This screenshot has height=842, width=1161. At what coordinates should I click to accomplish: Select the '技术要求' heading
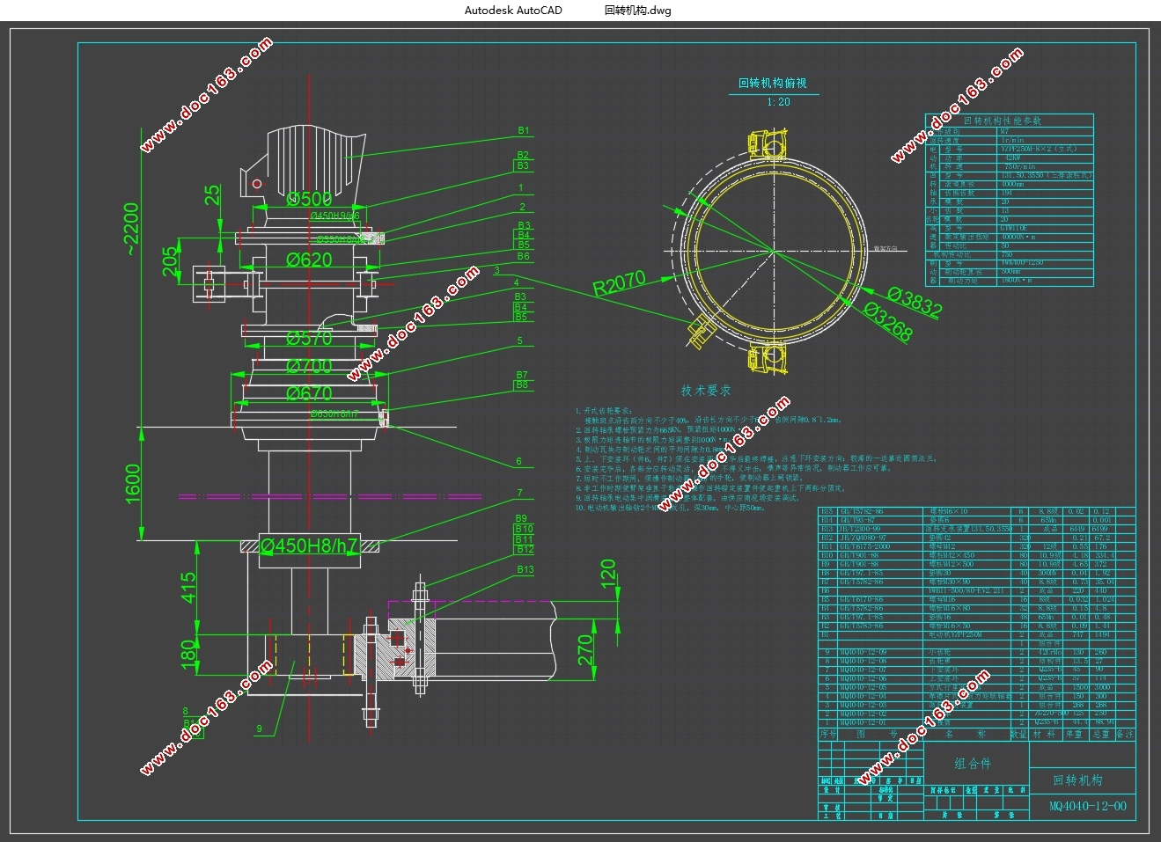[x=706, y=390]
